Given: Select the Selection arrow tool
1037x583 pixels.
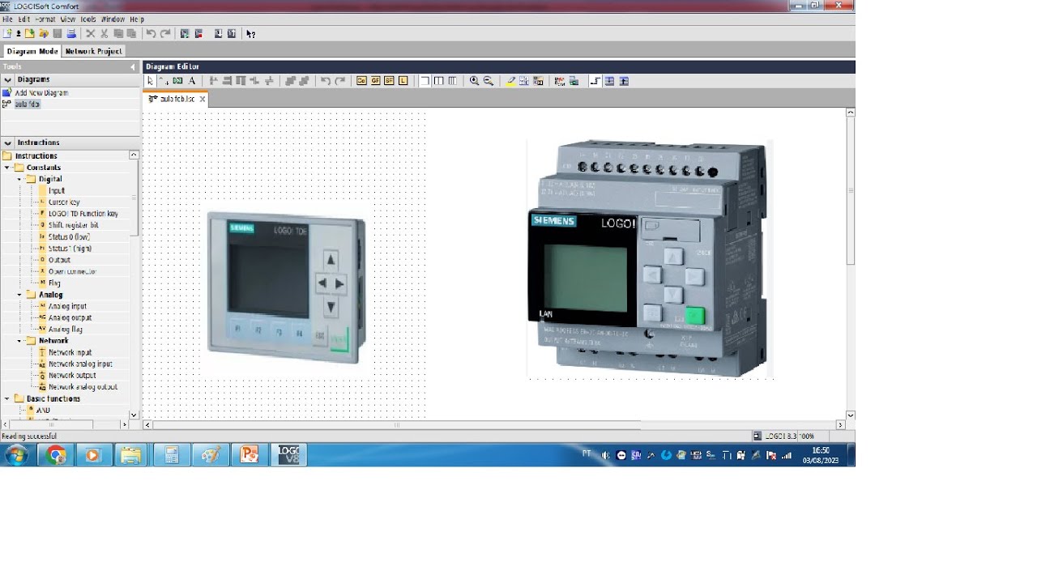Looking at the screenshot, I should coord(150,81).
